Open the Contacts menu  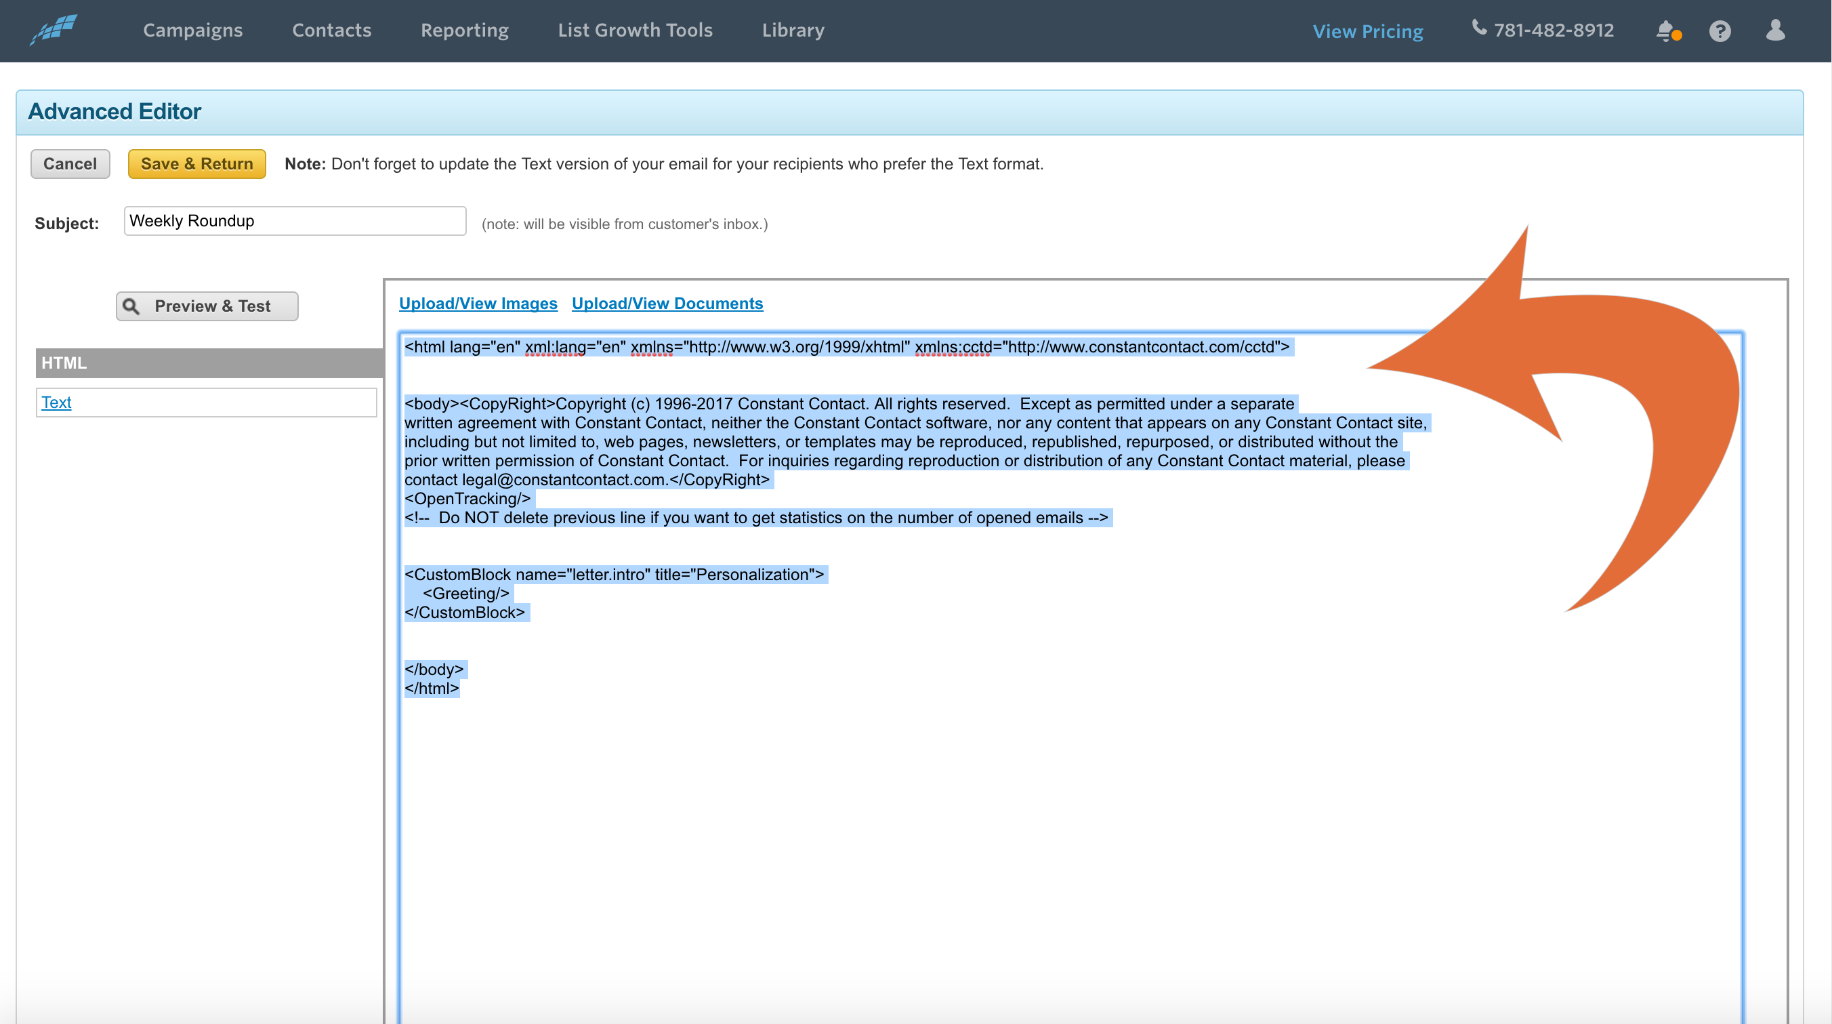tap(331, 30)
